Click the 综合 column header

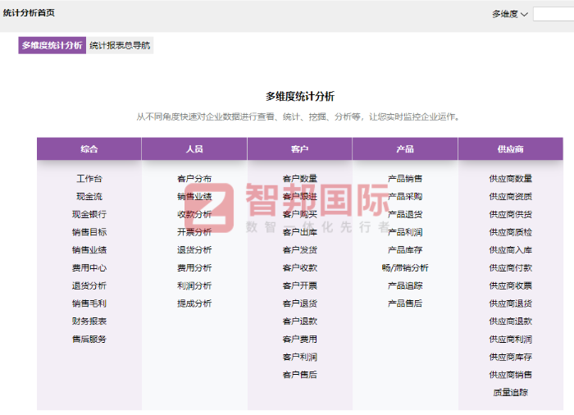(x=89, y=149)
